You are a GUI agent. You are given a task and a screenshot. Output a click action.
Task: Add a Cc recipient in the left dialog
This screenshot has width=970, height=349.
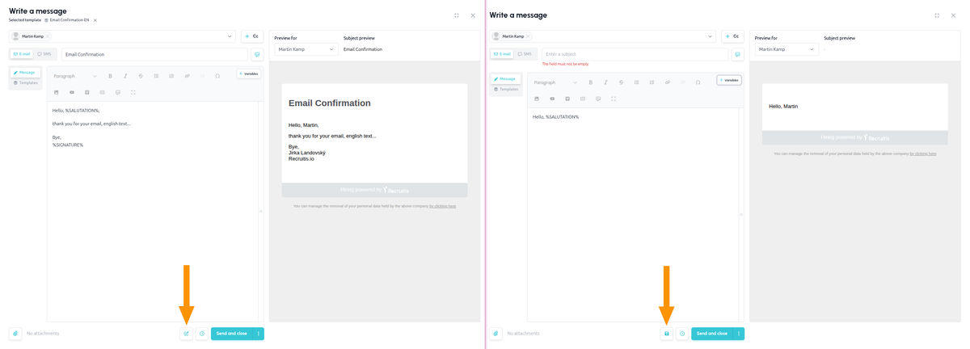[x=252, y=36]
